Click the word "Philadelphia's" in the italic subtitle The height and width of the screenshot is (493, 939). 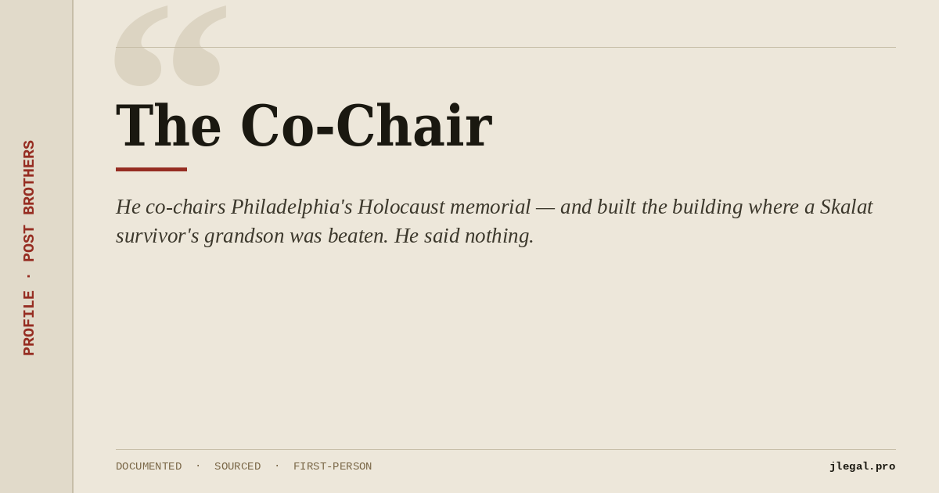[291, 207]
